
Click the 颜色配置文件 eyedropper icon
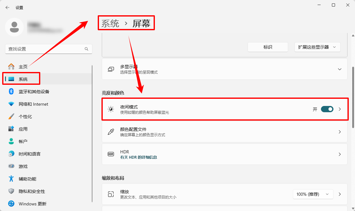point(111,132)
